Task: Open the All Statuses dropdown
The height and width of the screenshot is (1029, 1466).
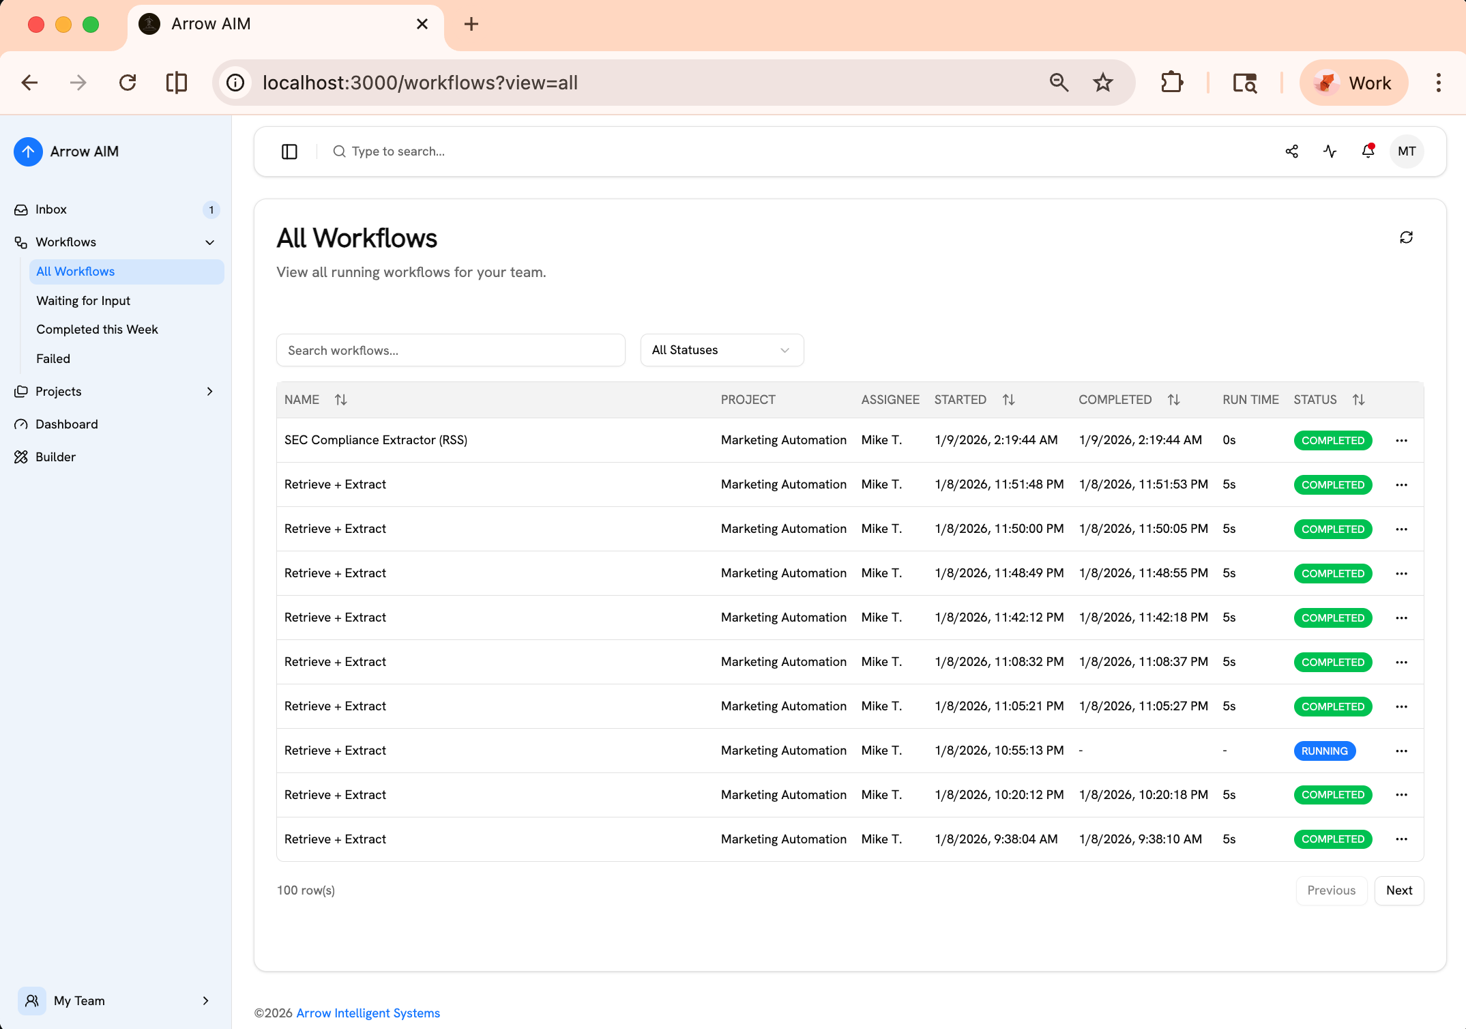Action: click(x=722, y=350)
